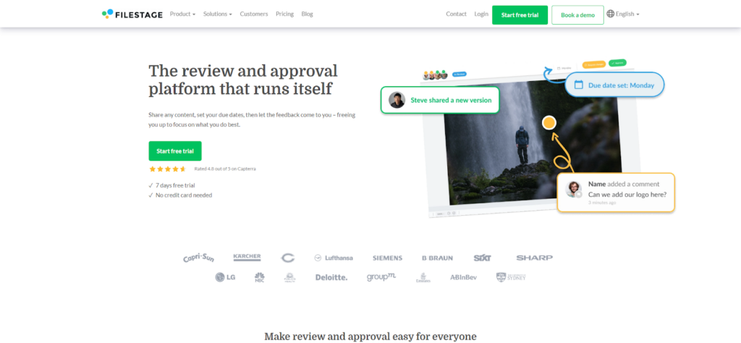
Task: Go to the Pricing page
Action: click(284, 14)
